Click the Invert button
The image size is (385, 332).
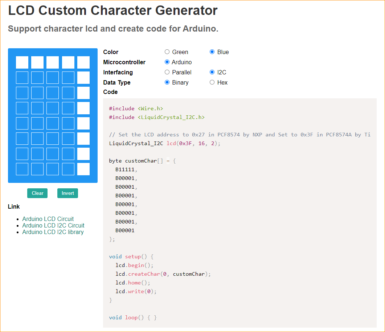(67, 193)
